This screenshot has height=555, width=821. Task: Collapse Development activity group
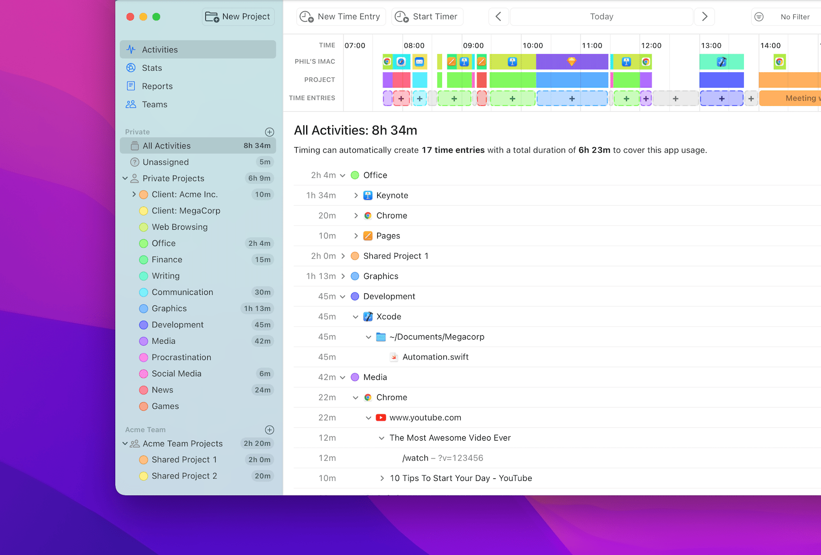(342, 296)
